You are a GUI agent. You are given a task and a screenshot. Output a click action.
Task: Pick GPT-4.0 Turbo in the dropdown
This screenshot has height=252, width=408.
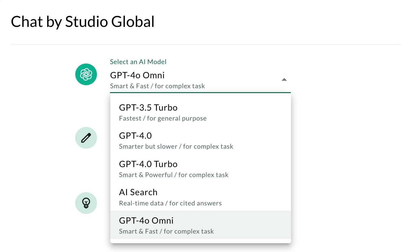(x=200, y=168)
